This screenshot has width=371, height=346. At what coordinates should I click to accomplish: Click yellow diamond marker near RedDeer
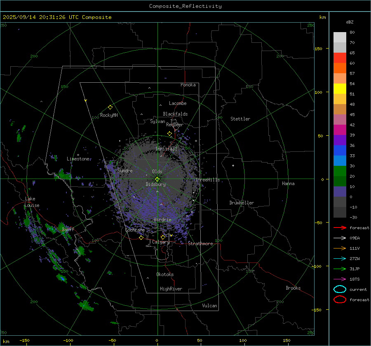pyautogui.click(x=169, y=134)
